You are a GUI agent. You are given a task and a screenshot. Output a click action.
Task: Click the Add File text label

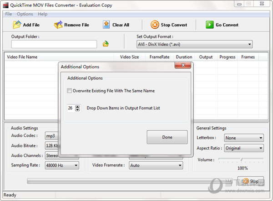point(31,25)
